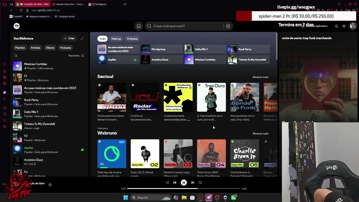
Task: Open the Opera GX main menu logo
Action: 4,4
